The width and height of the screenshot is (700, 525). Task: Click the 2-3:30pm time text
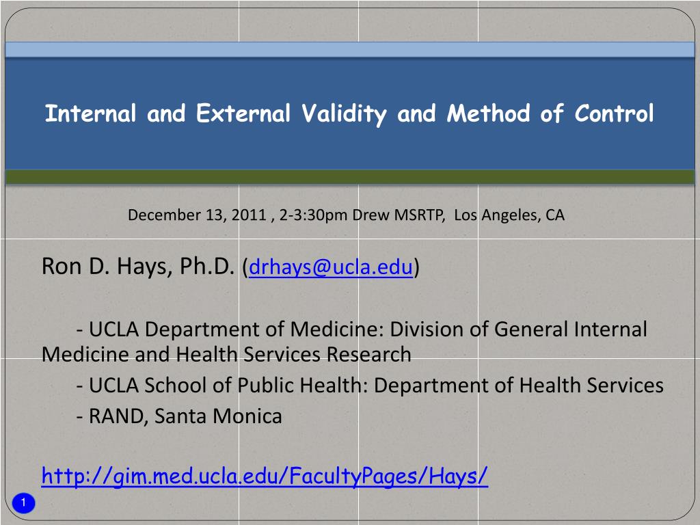[x=313, y=215]
